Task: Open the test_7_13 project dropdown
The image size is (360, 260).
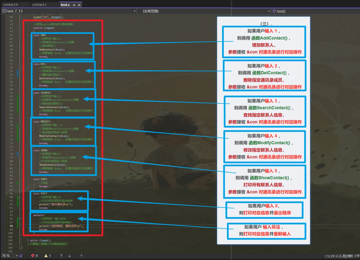Action: [134, 11]
